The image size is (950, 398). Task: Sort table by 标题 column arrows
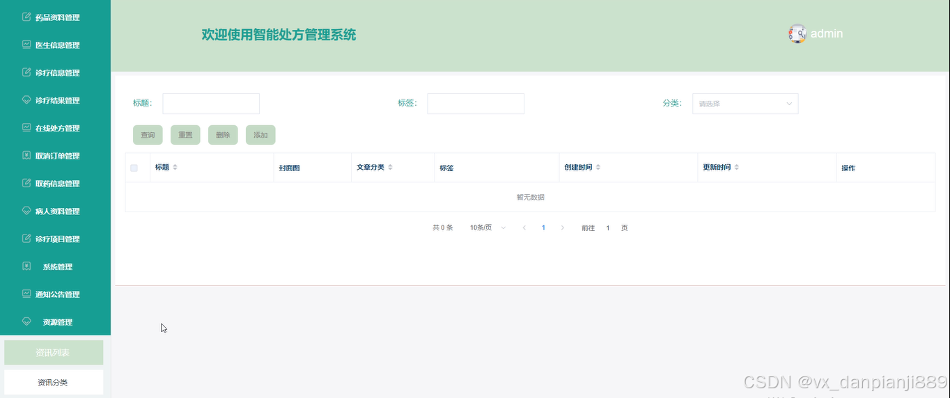click(x=175, y=168)
